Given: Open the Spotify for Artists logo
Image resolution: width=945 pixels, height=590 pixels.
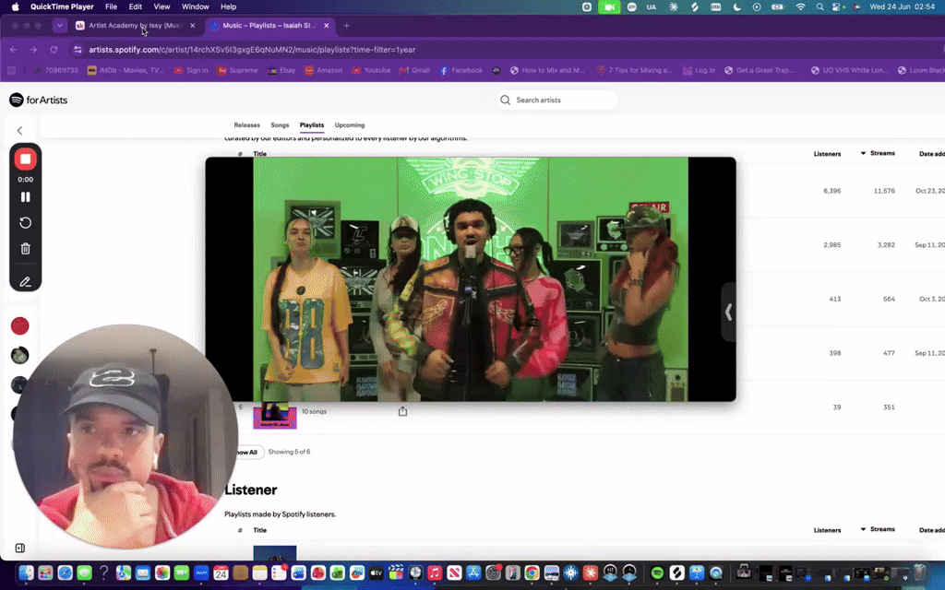Looking at the screenshot, I should [x=39, y=100].
